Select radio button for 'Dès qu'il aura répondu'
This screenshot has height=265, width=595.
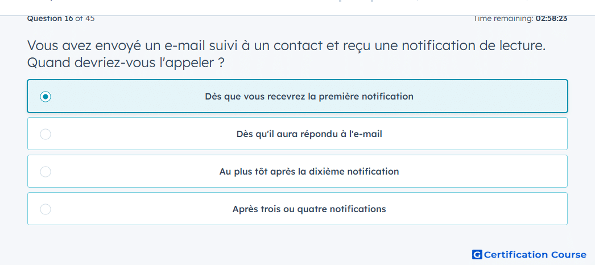(x=46, y=134)
